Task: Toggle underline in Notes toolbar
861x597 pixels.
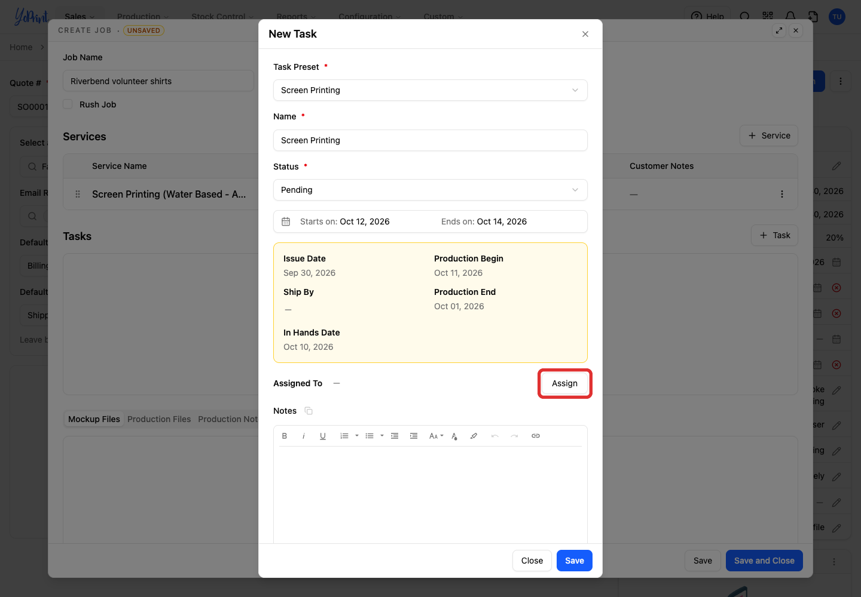Action: coord(323,436)
